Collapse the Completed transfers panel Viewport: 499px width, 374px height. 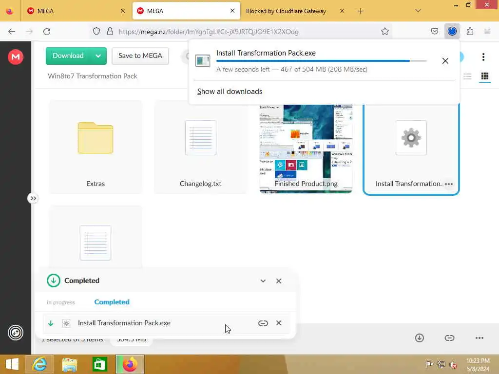click(x=263, y=281)
